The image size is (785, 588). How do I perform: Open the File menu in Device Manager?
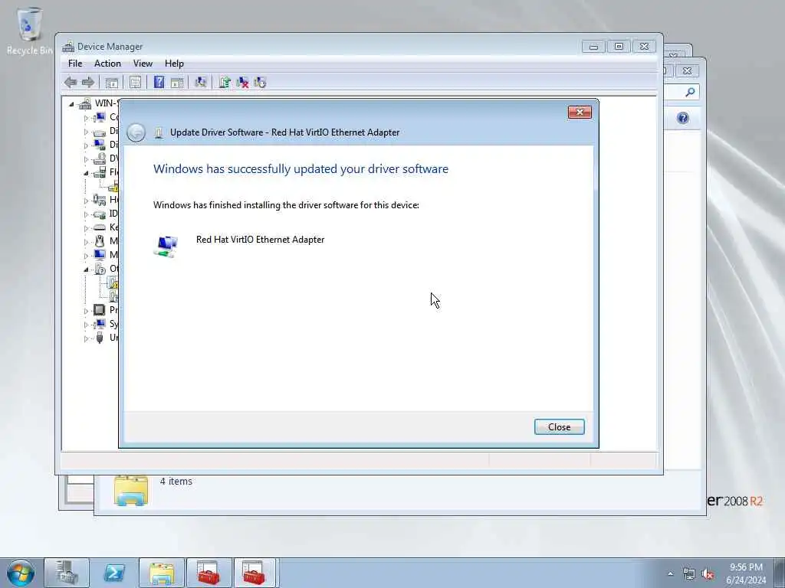[75, 64]
